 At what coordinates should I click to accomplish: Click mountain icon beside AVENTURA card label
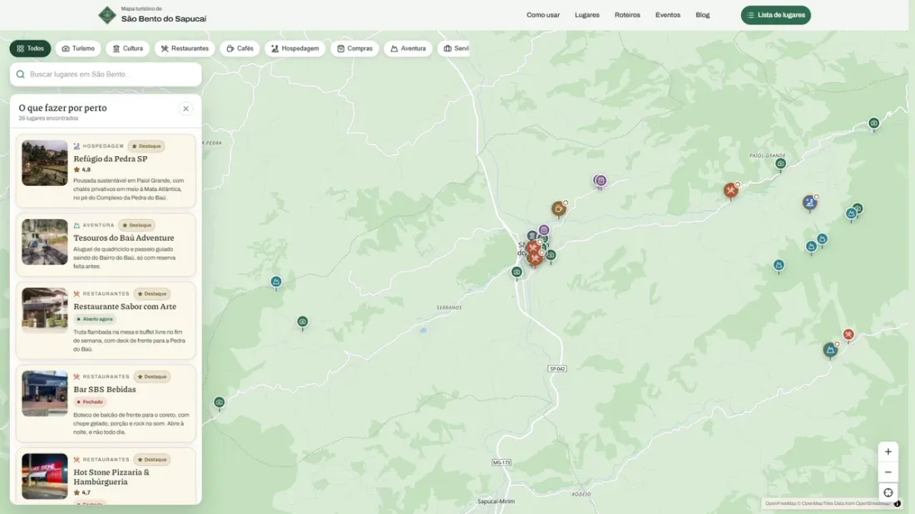point(77,225)
